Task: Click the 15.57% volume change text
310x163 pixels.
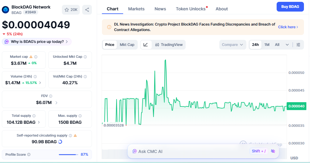Action: (x=31, y=83)
